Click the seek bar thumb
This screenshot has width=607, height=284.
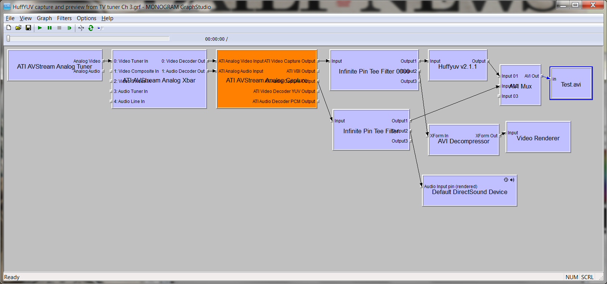tap(8, 38)
